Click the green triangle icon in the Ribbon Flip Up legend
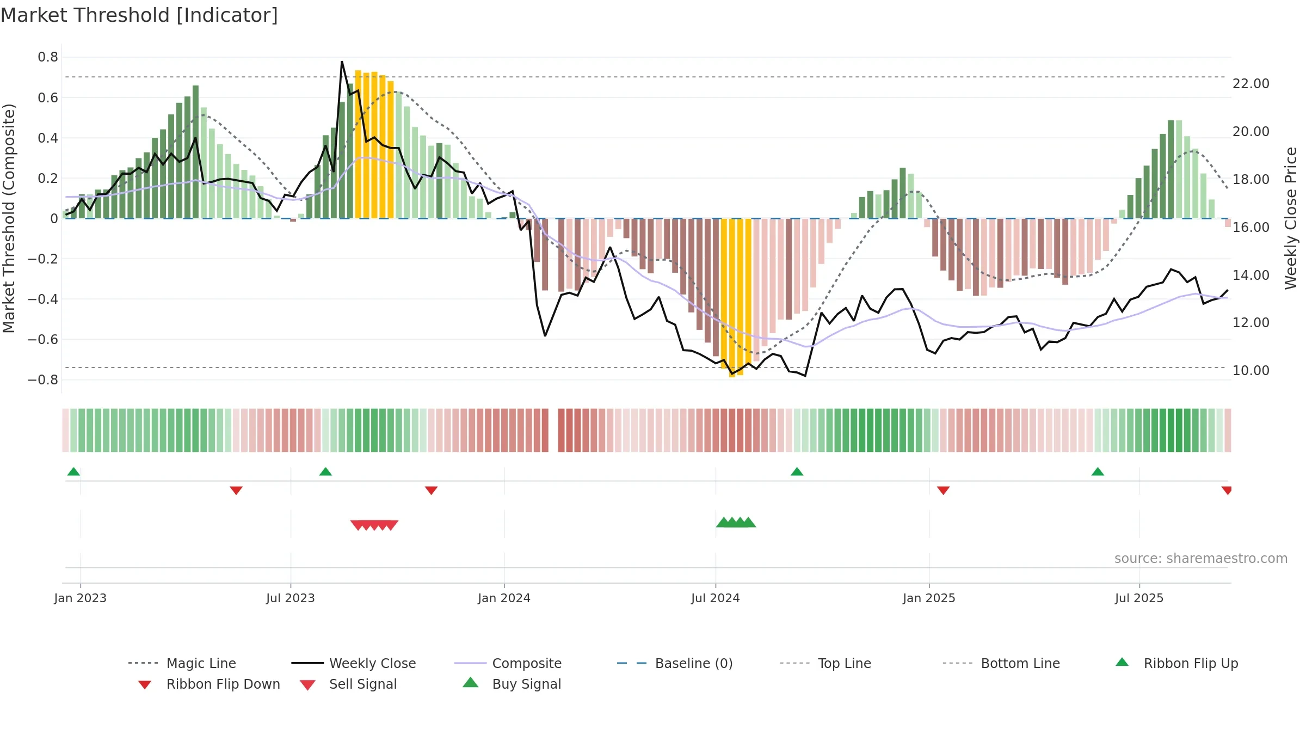 (x=1122, y=662)
